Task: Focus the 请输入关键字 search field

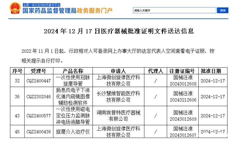Action: pos(174,10)
